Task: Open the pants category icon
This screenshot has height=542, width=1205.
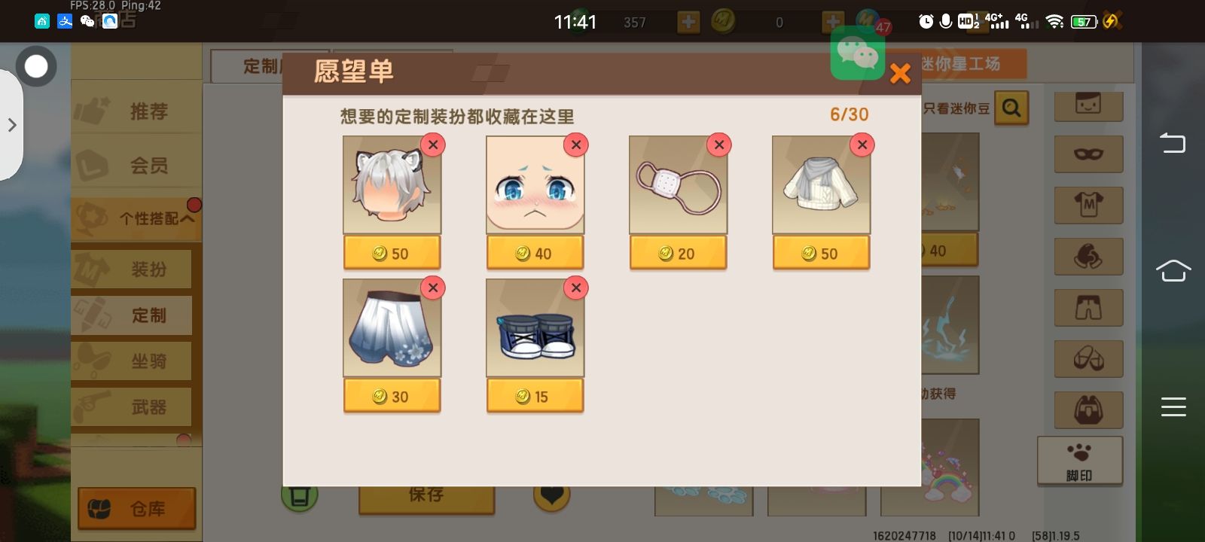Action: click(x=1088, y=308)
